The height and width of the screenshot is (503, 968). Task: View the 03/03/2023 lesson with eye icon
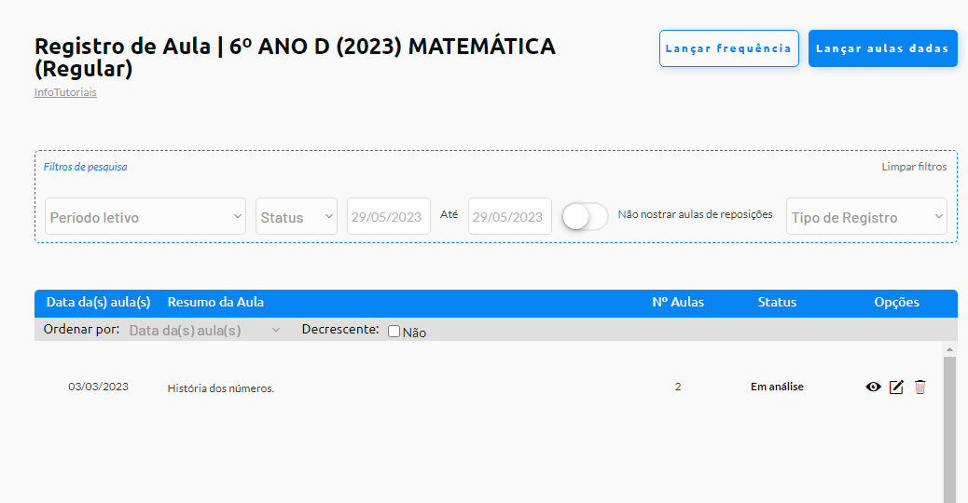click(873, 387)
